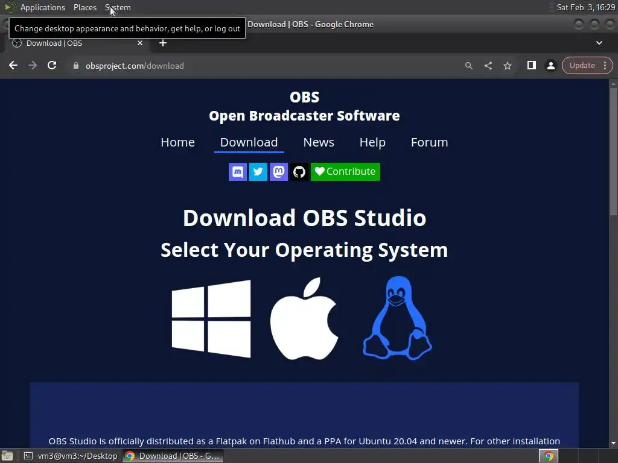The height and width of the screenshot is (463, 618).
Task: Activate the Download | OBS Chrome taskbar item
Action: click(173, 456)
